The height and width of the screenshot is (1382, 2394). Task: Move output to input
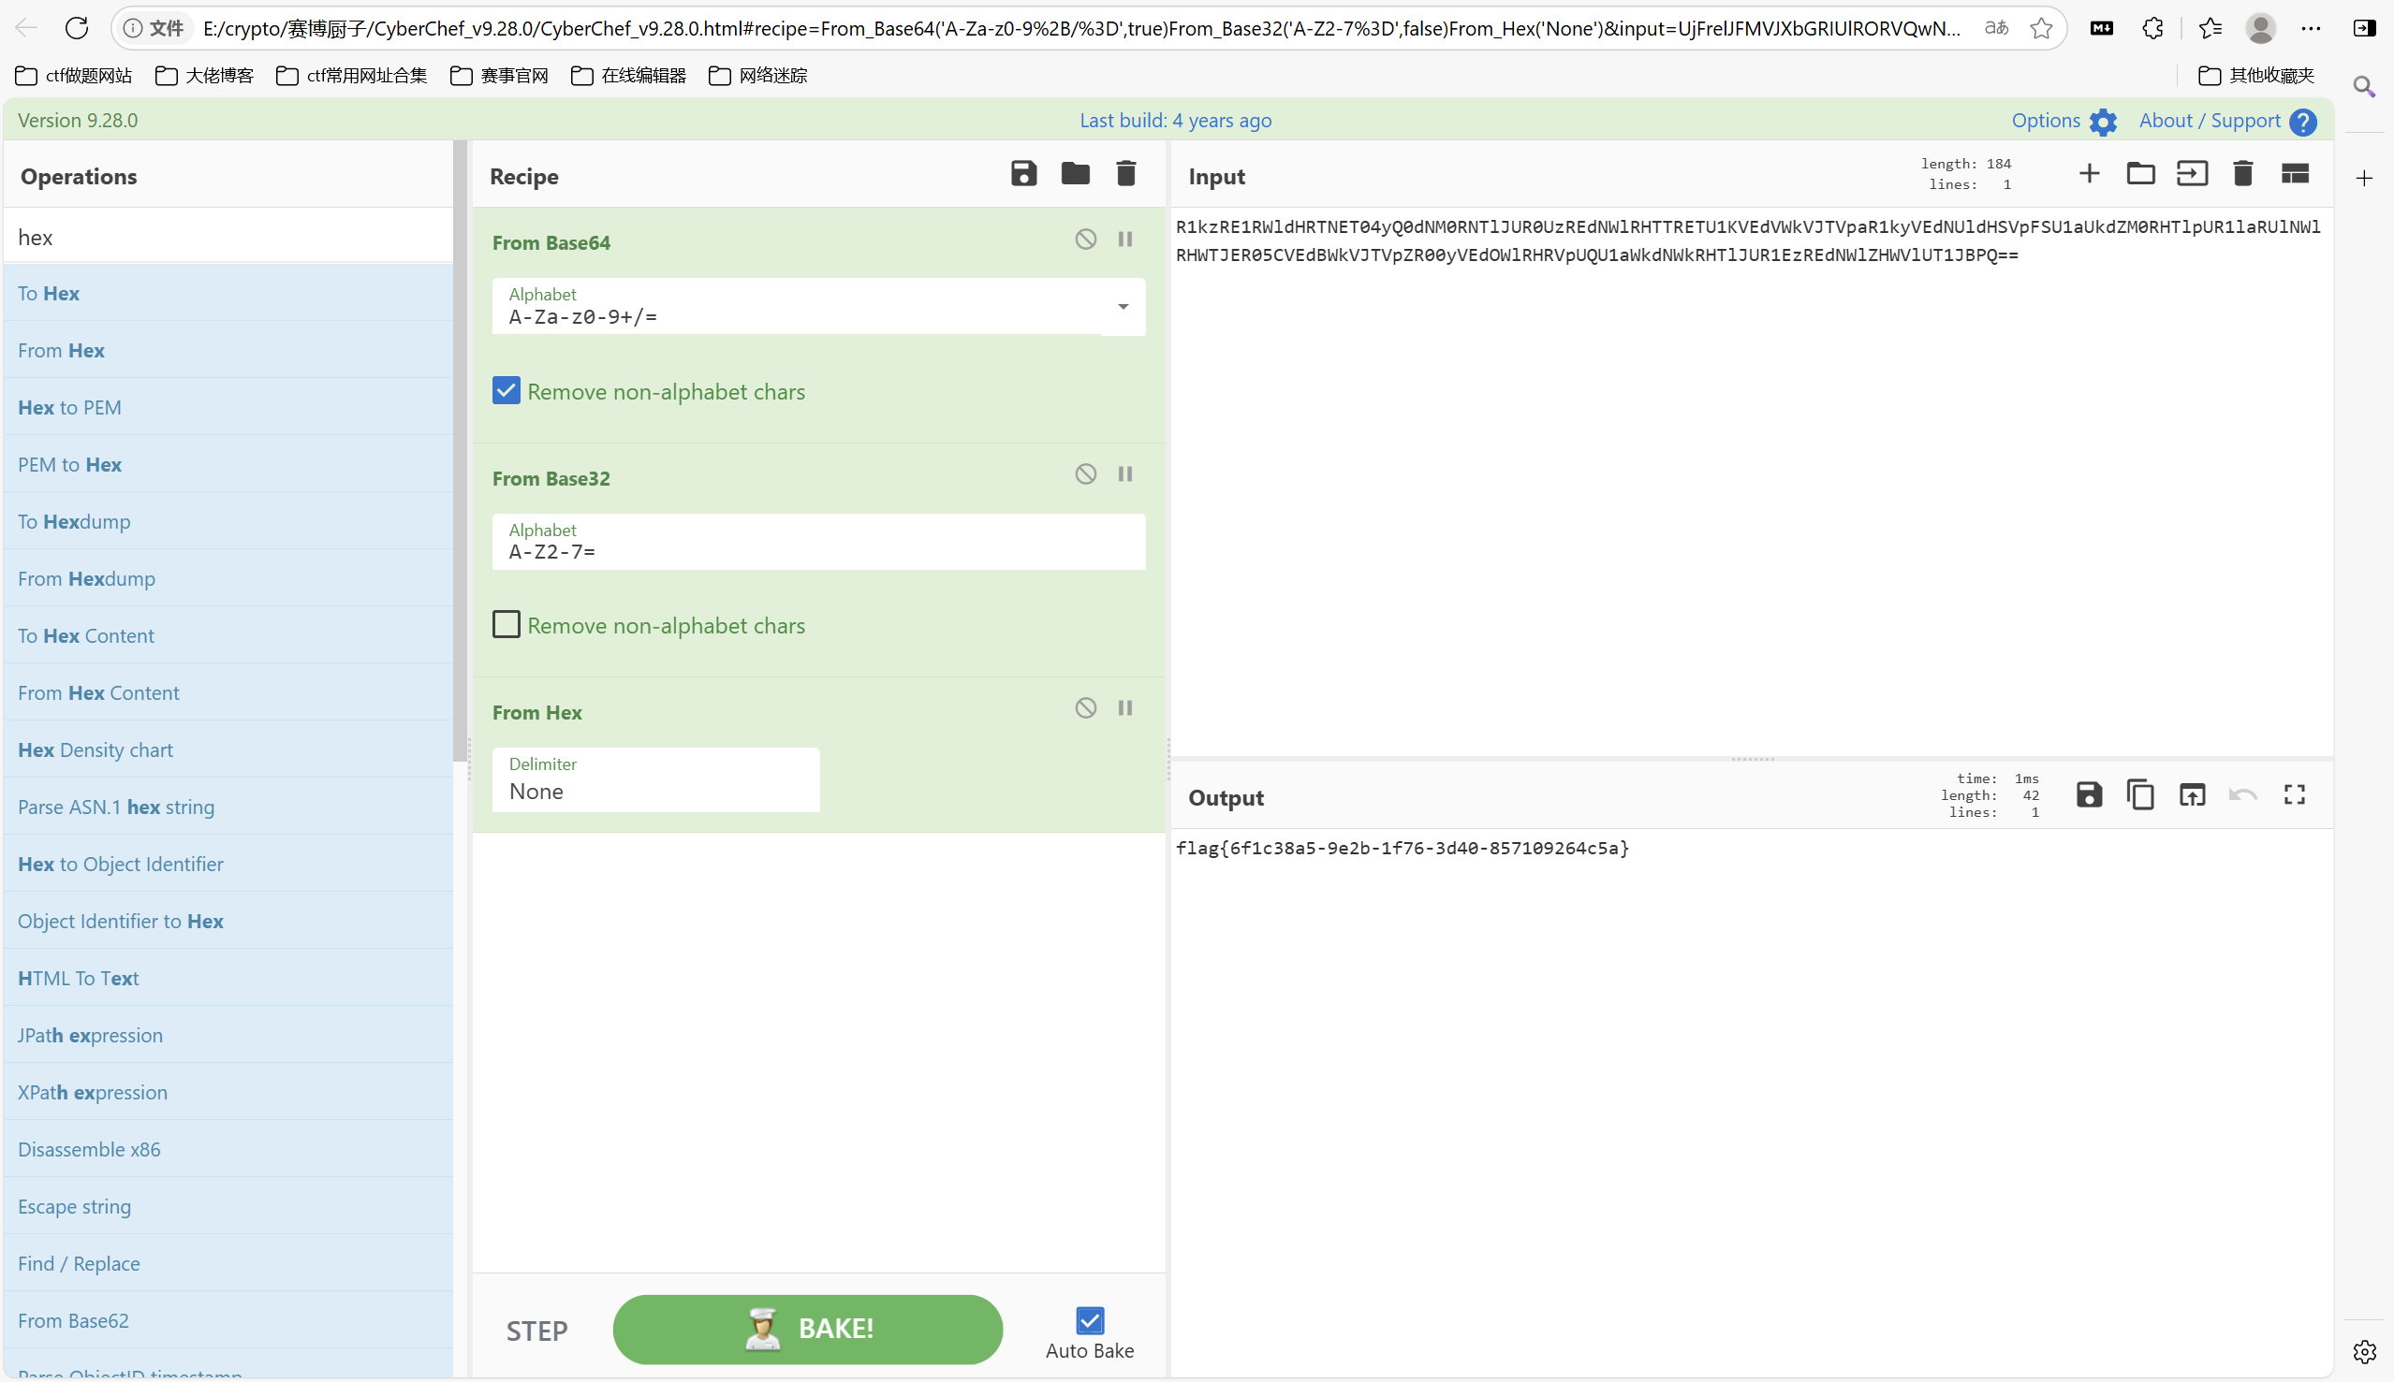[2192, 794]
